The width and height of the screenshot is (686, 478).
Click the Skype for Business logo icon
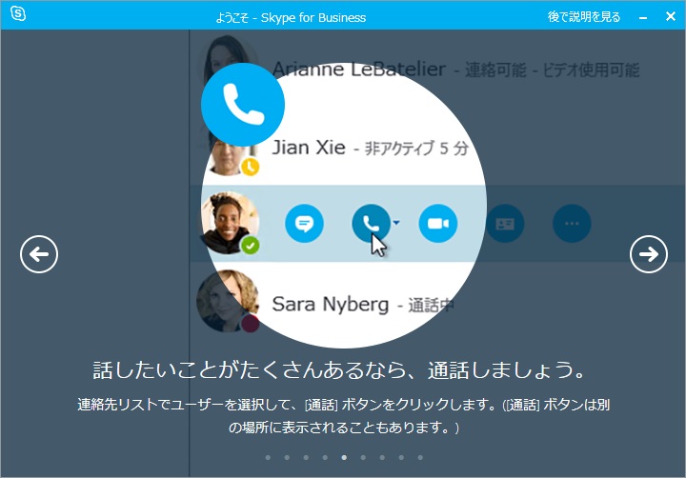click(18, 13)
